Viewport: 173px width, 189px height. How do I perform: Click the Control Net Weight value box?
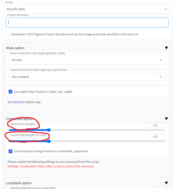(157, 125)
